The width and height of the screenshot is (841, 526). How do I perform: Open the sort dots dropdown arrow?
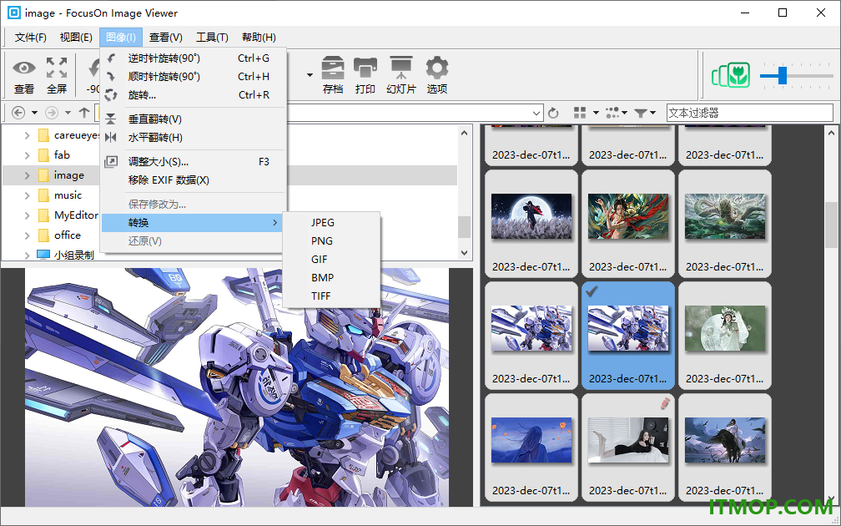click(624, 113)
